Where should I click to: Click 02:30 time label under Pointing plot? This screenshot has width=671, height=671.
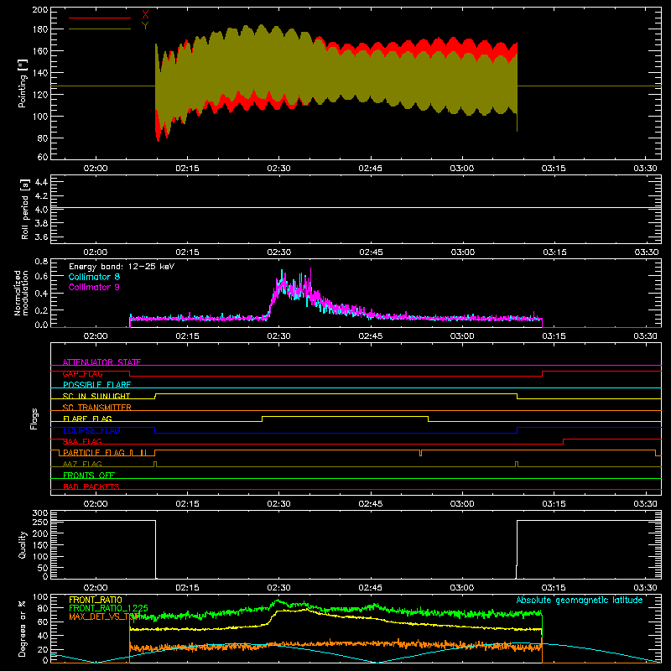[x=278, y=169]
